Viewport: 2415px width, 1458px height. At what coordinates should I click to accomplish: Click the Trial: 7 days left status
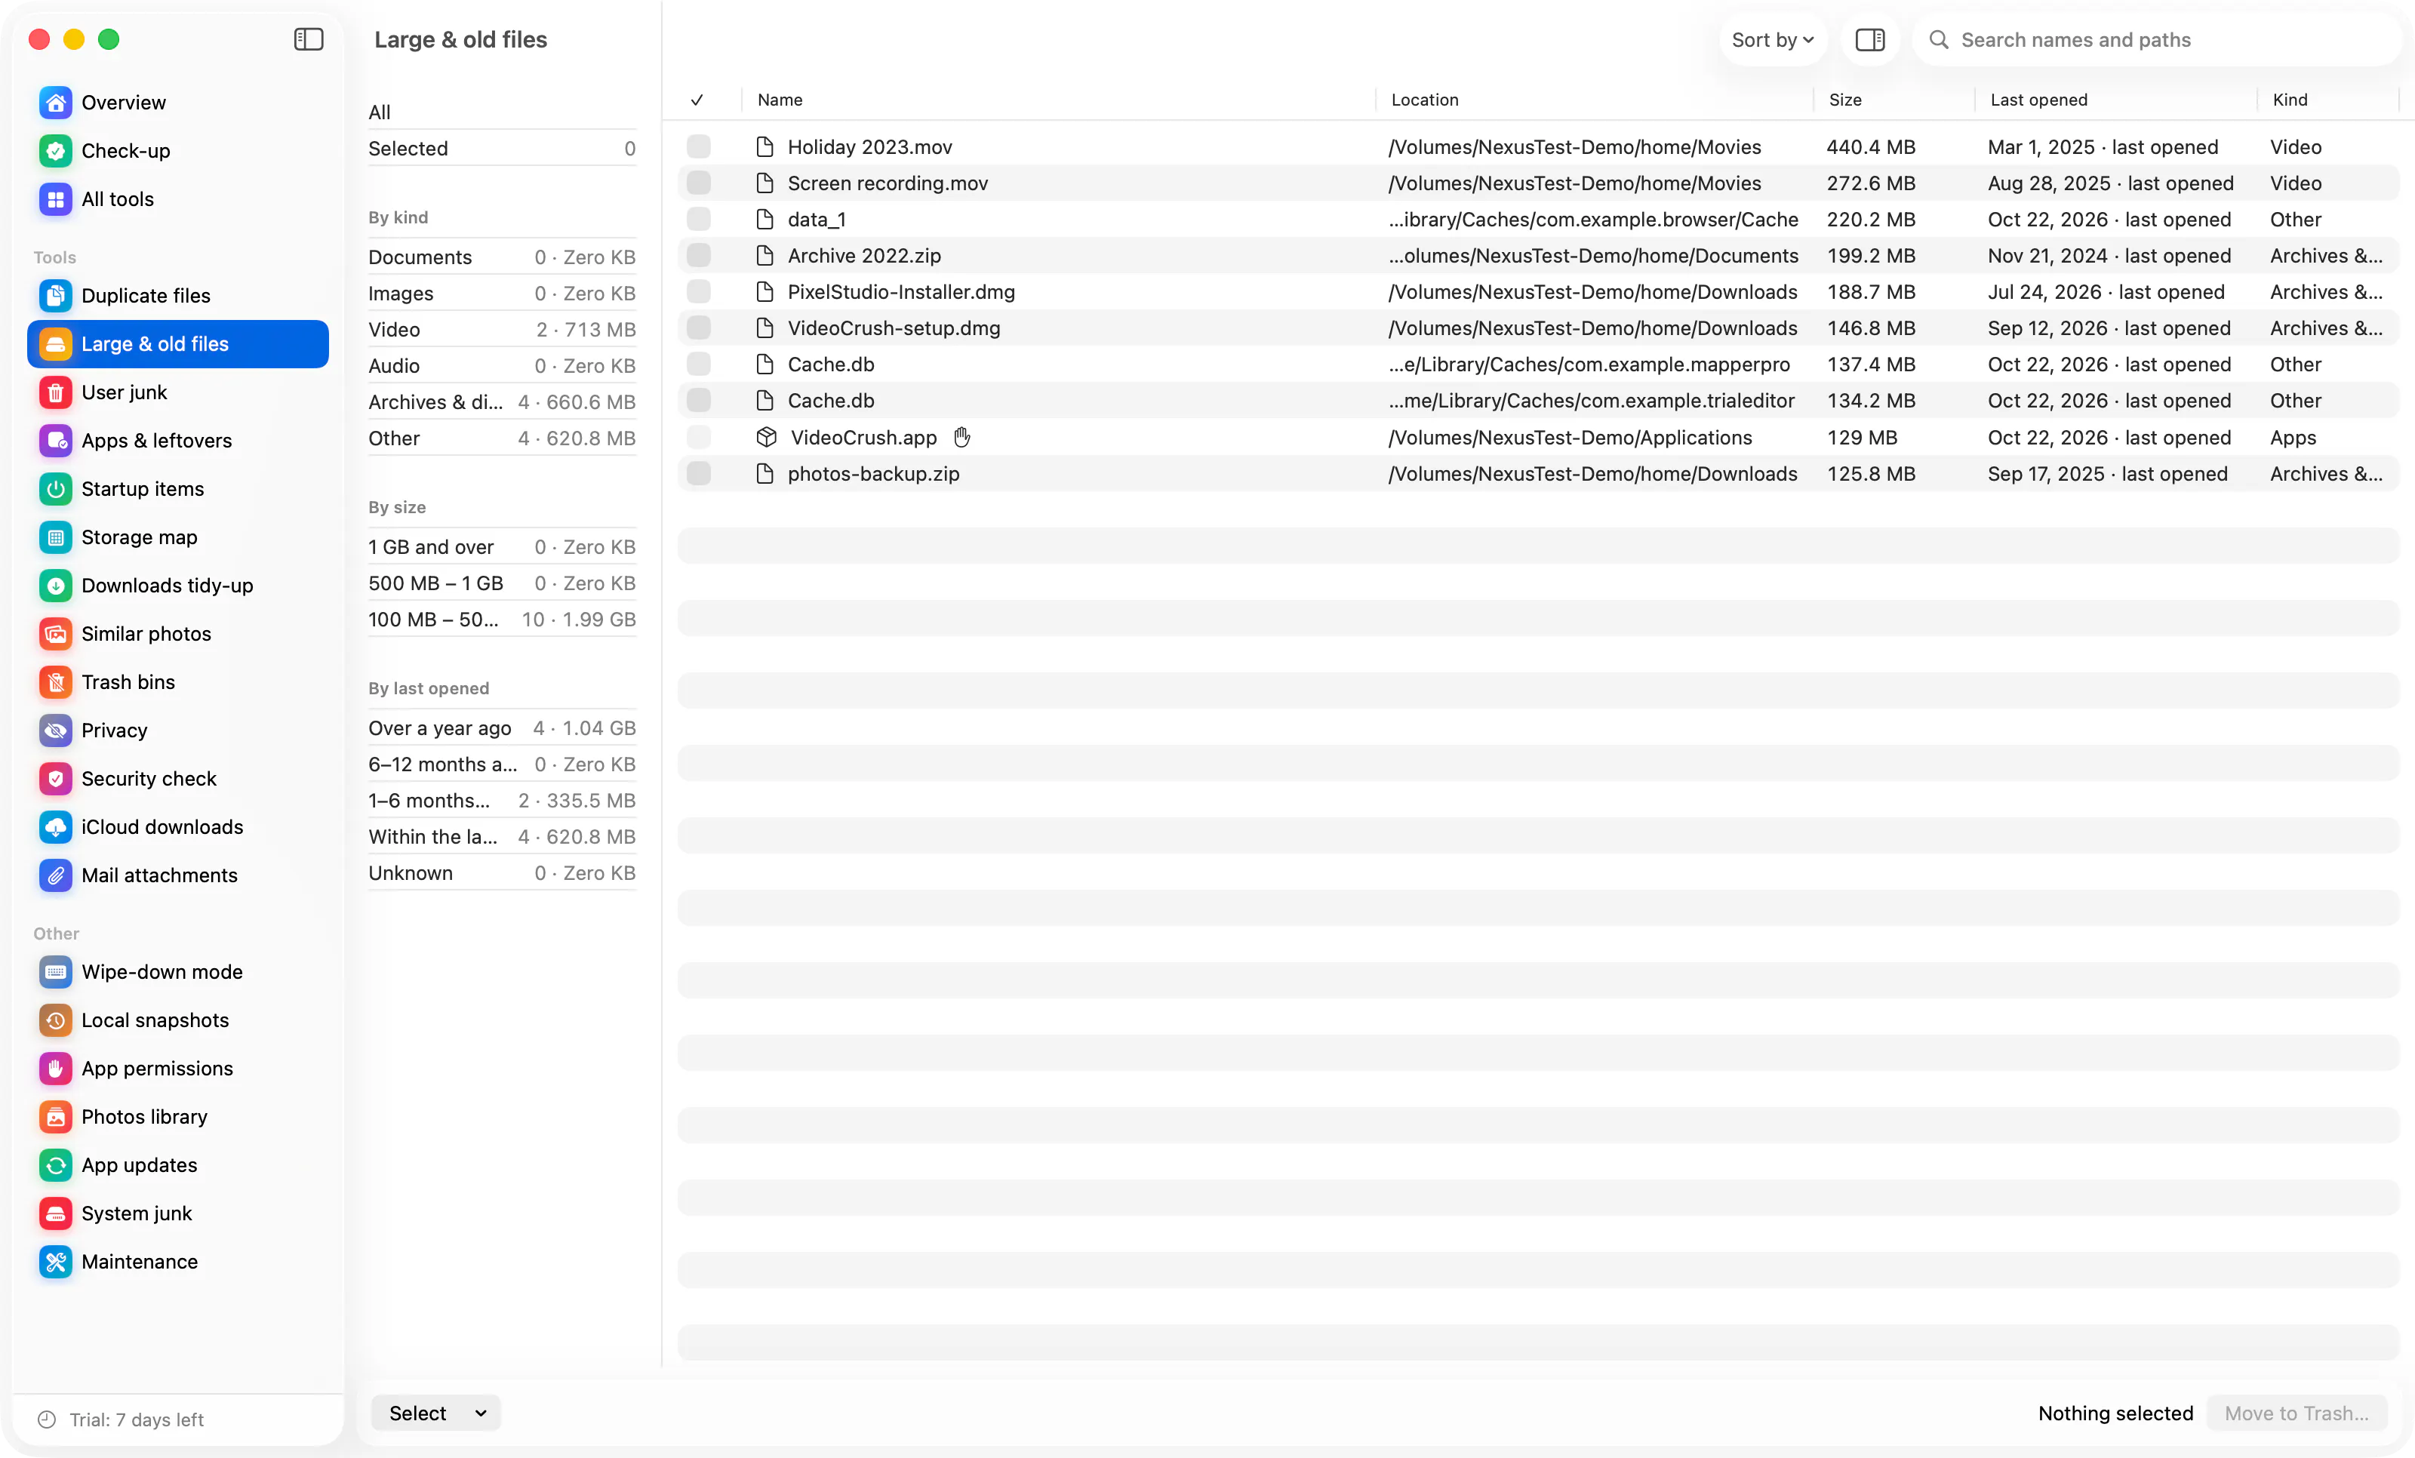121,1419
